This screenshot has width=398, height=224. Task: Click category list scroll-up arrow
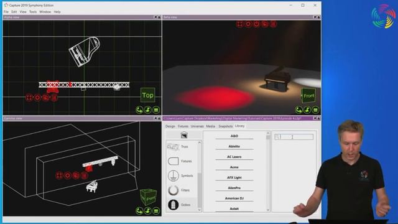199,142
